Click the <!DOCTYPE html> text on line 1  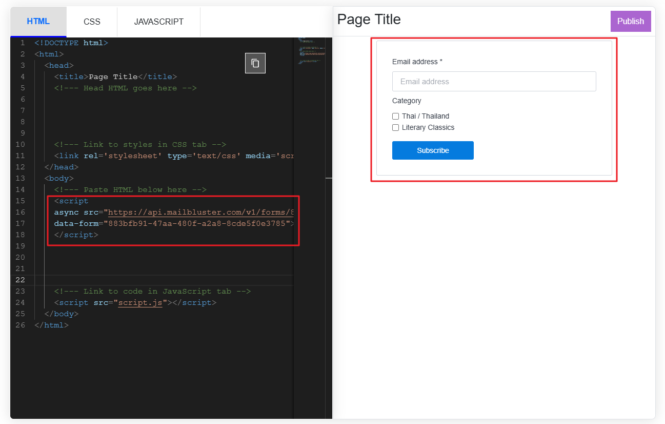click(x=71, y=43)
